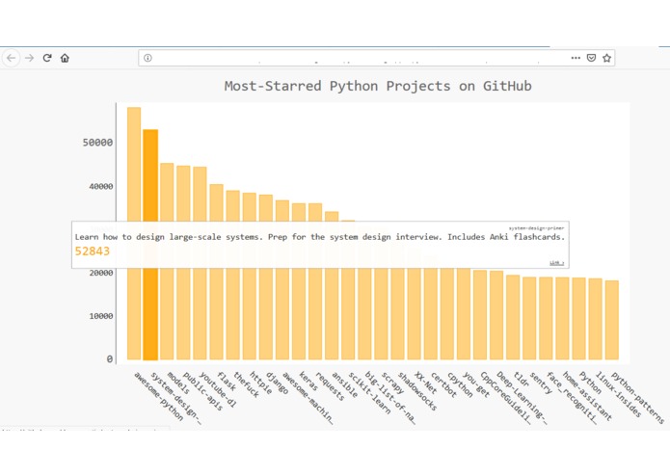
Task: Click the awesome-python x-axis label
Action: point(159,397)
